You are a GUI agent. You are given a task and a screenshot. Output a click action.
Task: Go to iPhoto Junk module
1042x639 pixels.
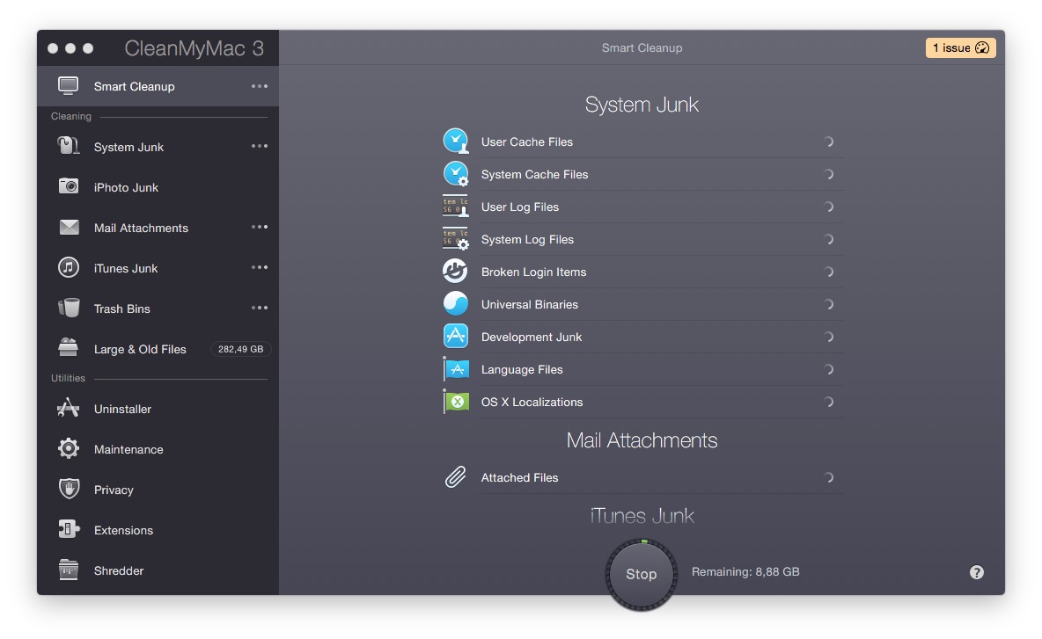[x=158, y=187]
